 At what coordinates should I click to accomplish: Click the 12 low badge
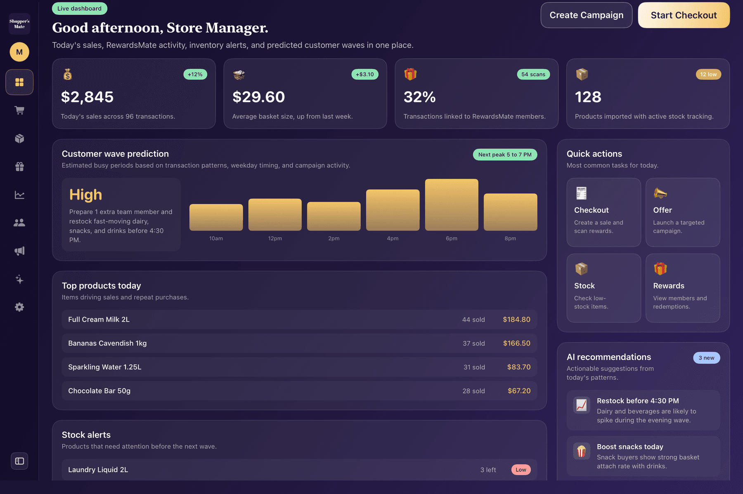708,75
